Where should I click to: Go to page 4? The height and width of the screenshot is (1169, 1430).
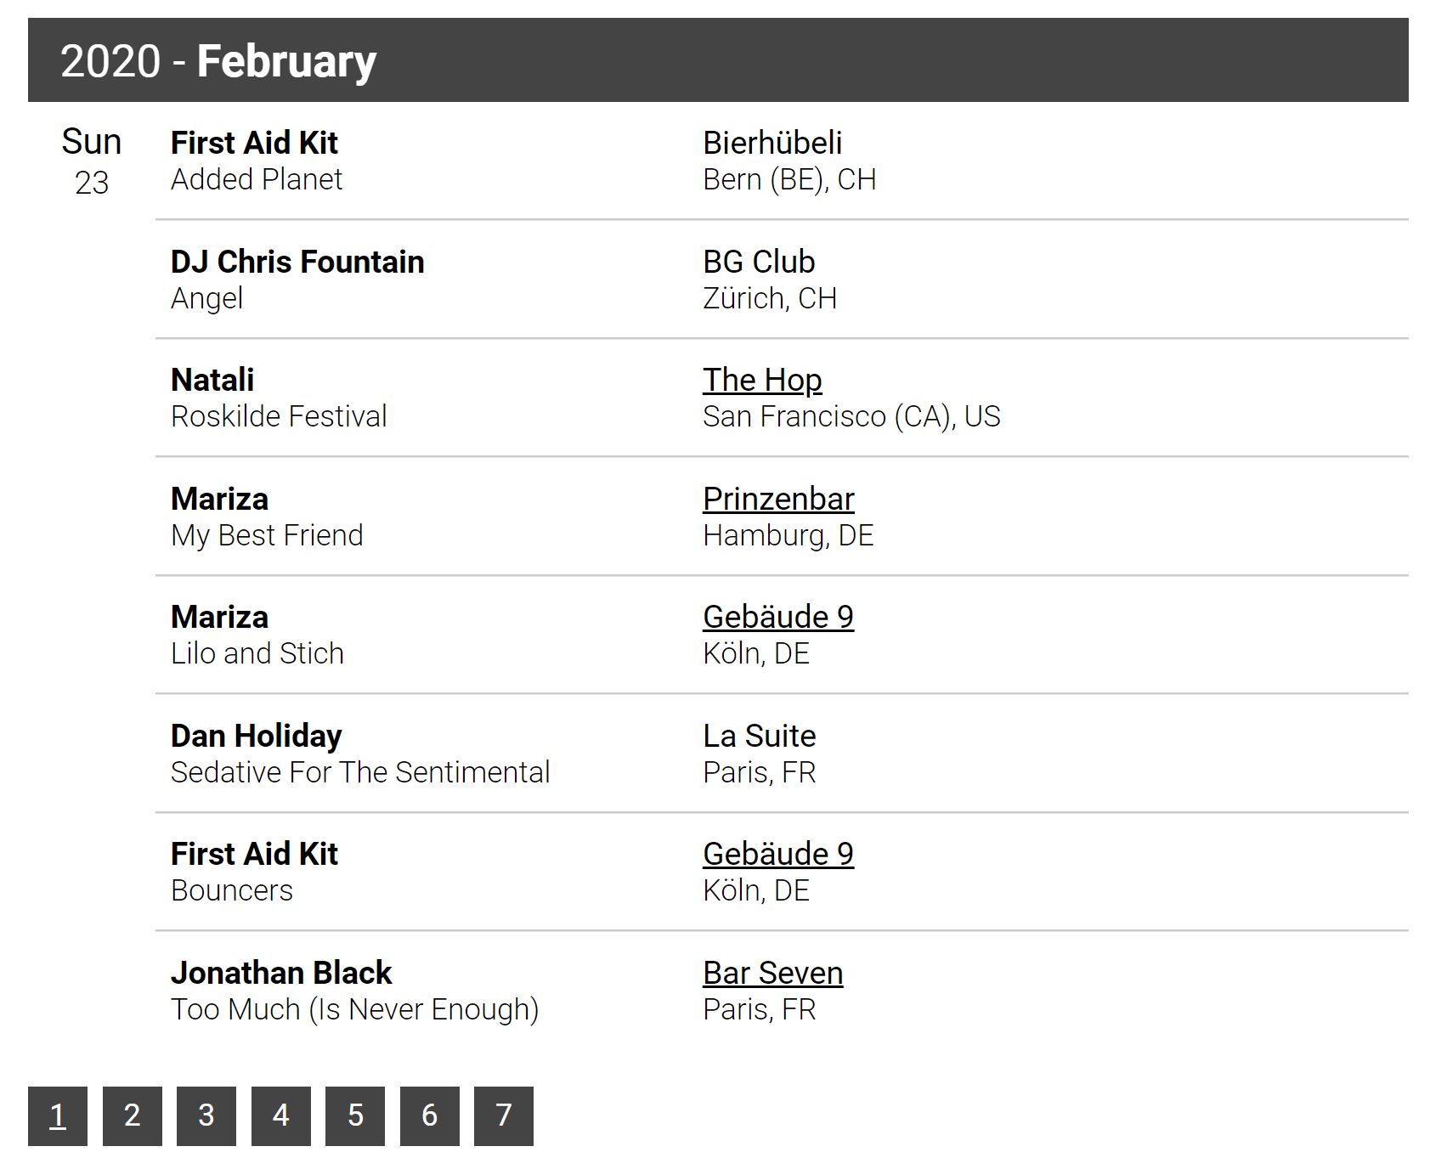(281, 1115)
